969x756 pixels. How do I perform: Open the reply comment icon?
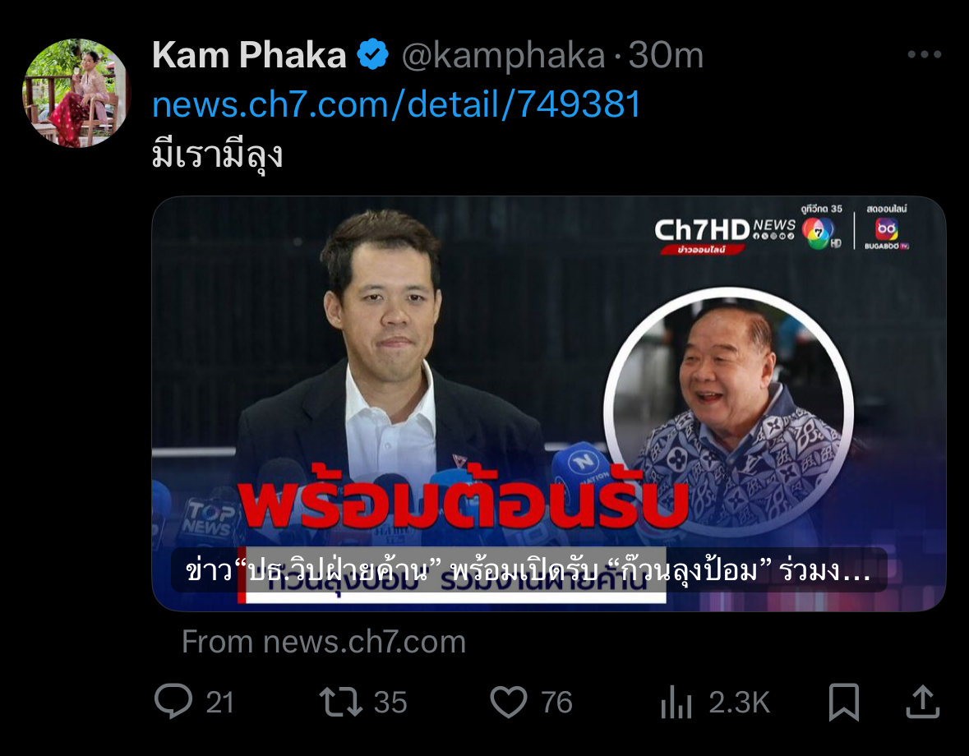[173, 702]
